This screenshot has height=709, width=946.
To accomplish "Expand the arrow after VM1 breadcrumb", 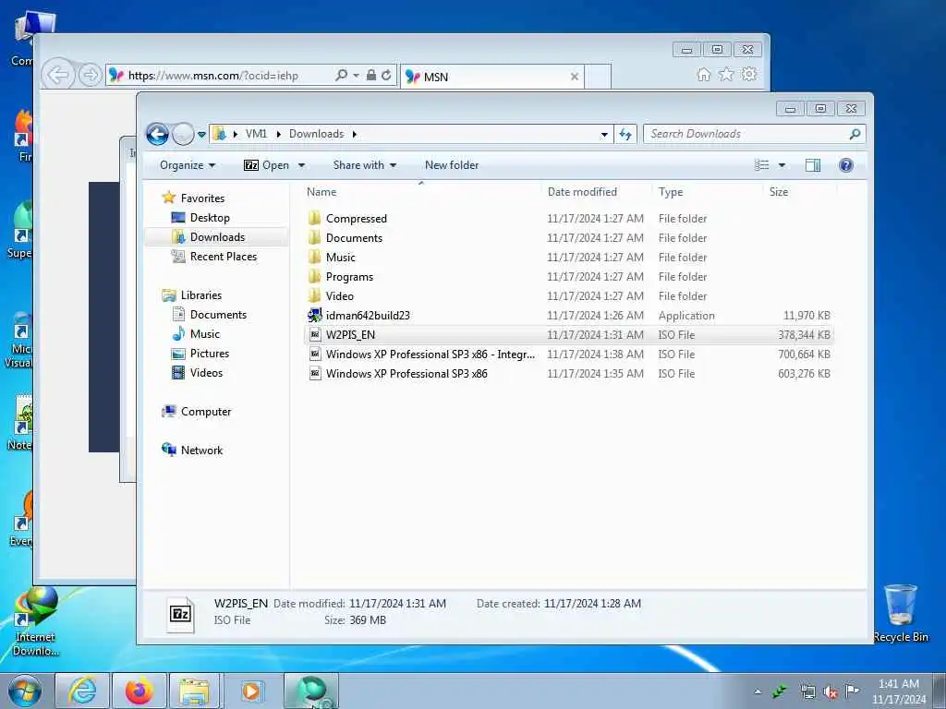I will (278, 134).
